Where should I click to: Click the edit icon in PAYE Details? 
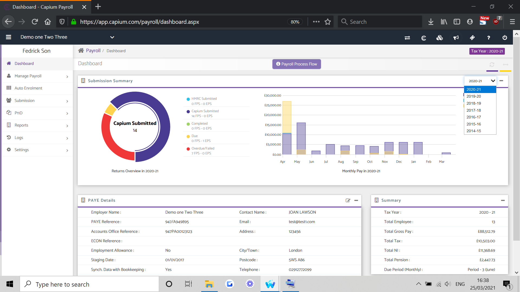click(348, 200)
